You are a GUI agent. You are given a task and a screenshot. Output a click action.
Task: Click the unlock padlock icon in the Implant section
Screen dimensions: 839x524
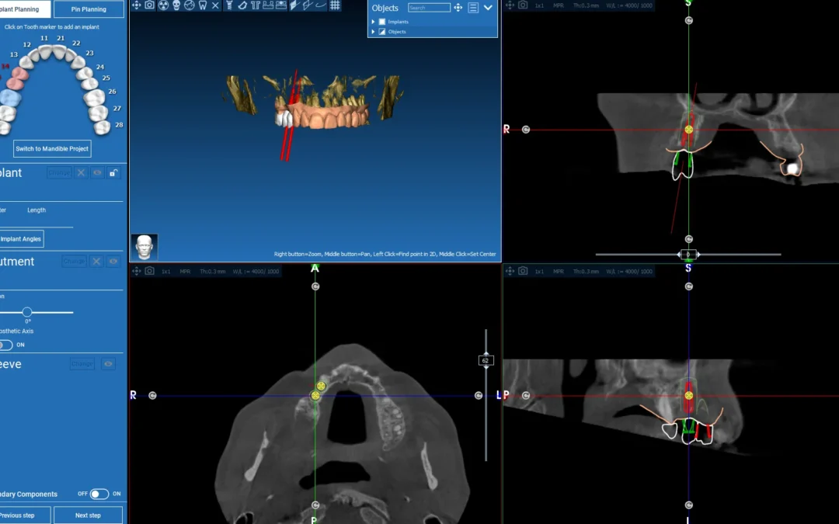(x=113, y=172)
